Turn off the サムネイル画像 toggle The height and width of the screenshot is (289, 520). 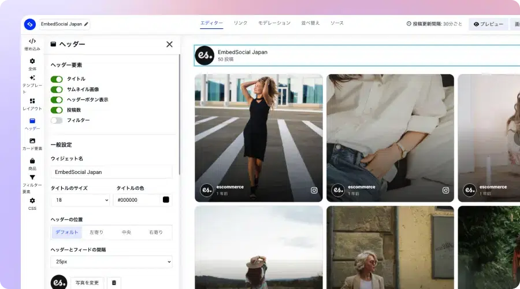[57, 90]
